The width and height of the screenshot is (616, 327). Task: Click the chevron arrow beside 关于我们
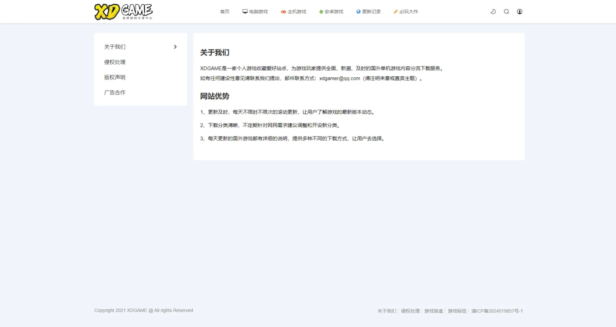click(175, 47)
